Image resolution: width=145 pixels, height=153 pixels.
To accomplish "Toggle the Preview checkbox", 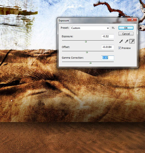I will 120,48.
